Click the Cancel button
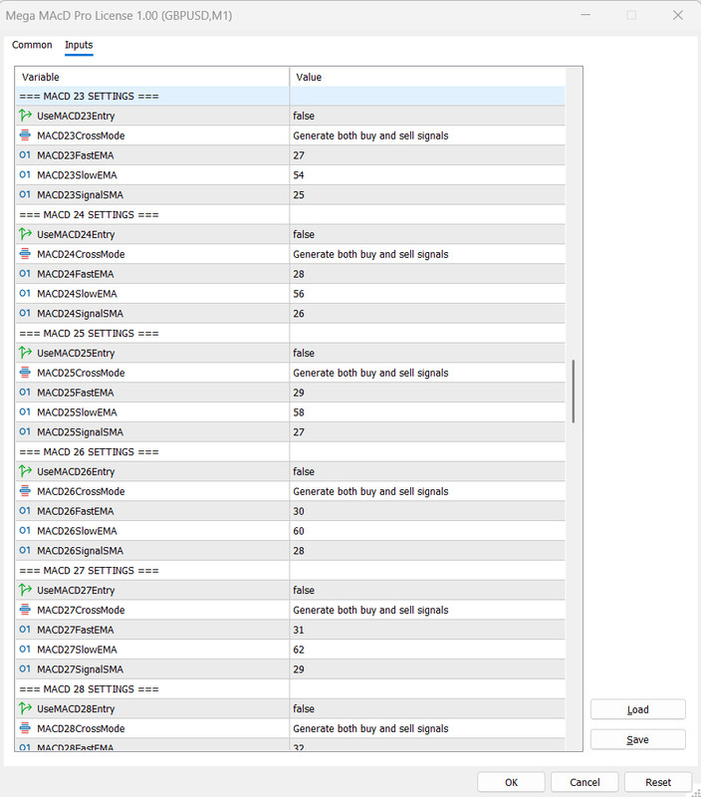701x797 pixels. (584, 782)
